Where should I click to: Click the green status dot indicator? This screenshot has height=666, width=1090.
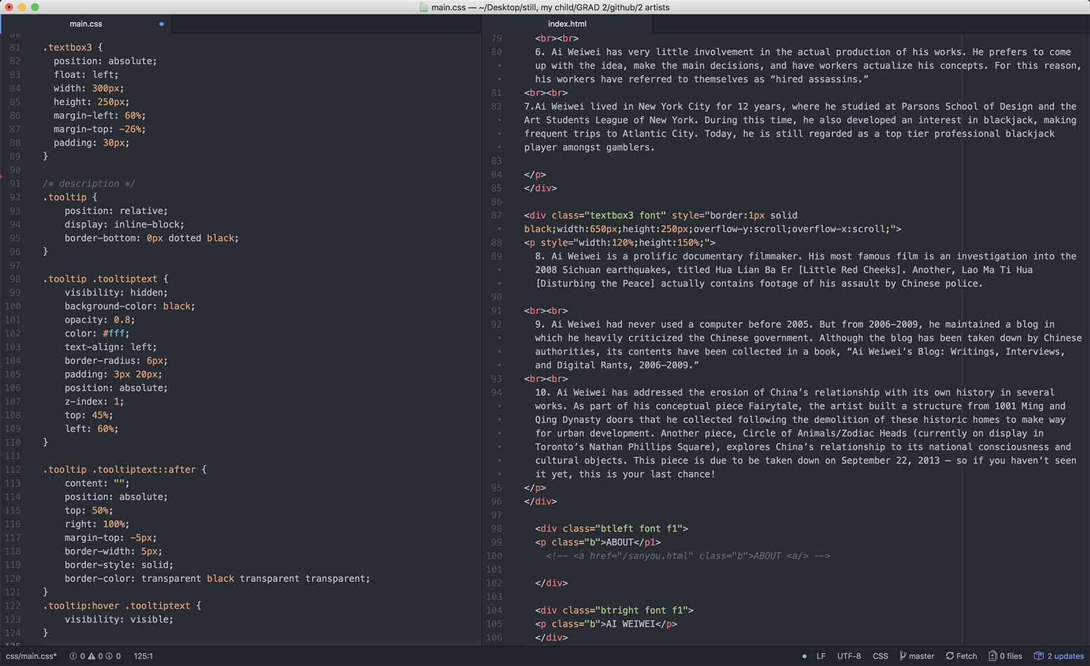805,656
